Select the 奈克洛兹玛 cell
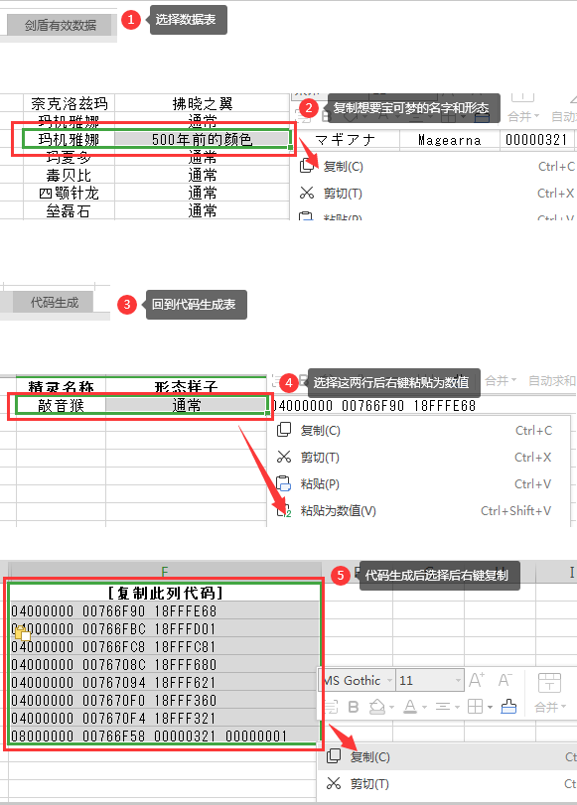Image resolution: width=577 pixels, height=805 pixels. click(x=69, y=103)
